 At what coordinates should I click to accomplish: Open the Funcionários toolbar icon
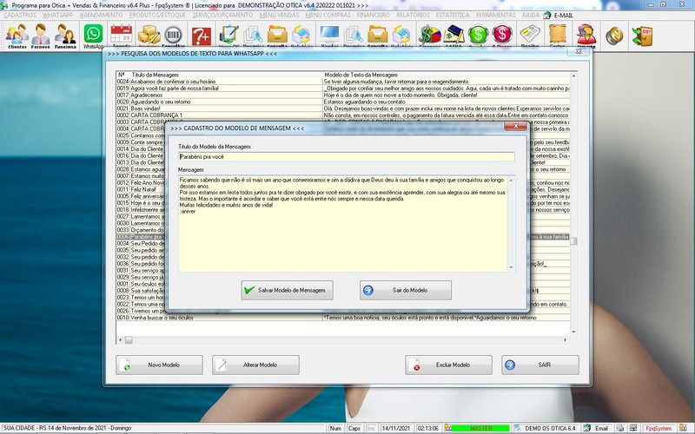pyautogui.click(x=65, y=36)
